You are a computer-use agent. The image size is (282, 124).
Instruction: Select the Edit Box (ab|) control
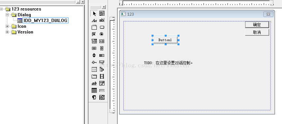[x=102, y=20]
